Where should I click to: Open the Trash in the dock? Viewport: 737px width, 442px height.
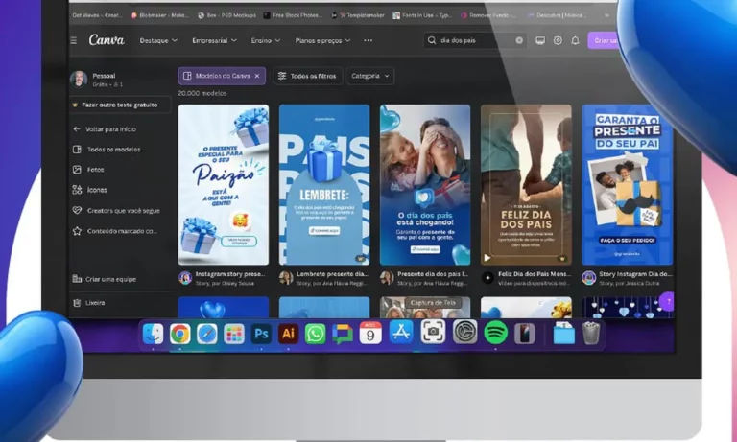591,333
